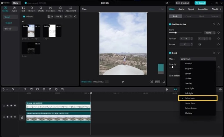
Task: Search media with the magnifier icon
Action: point(75,16)
